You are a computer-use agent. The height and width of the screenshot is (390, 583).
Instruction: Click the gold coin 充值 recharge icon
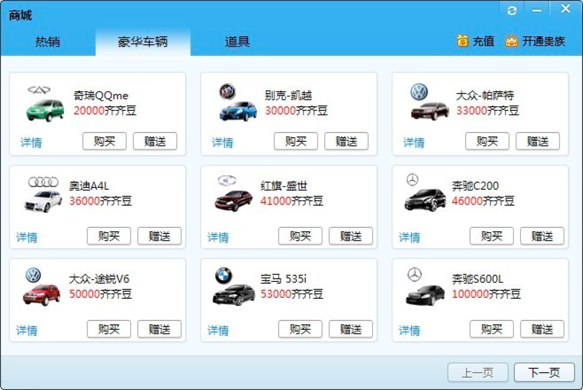tap(462, 41)
